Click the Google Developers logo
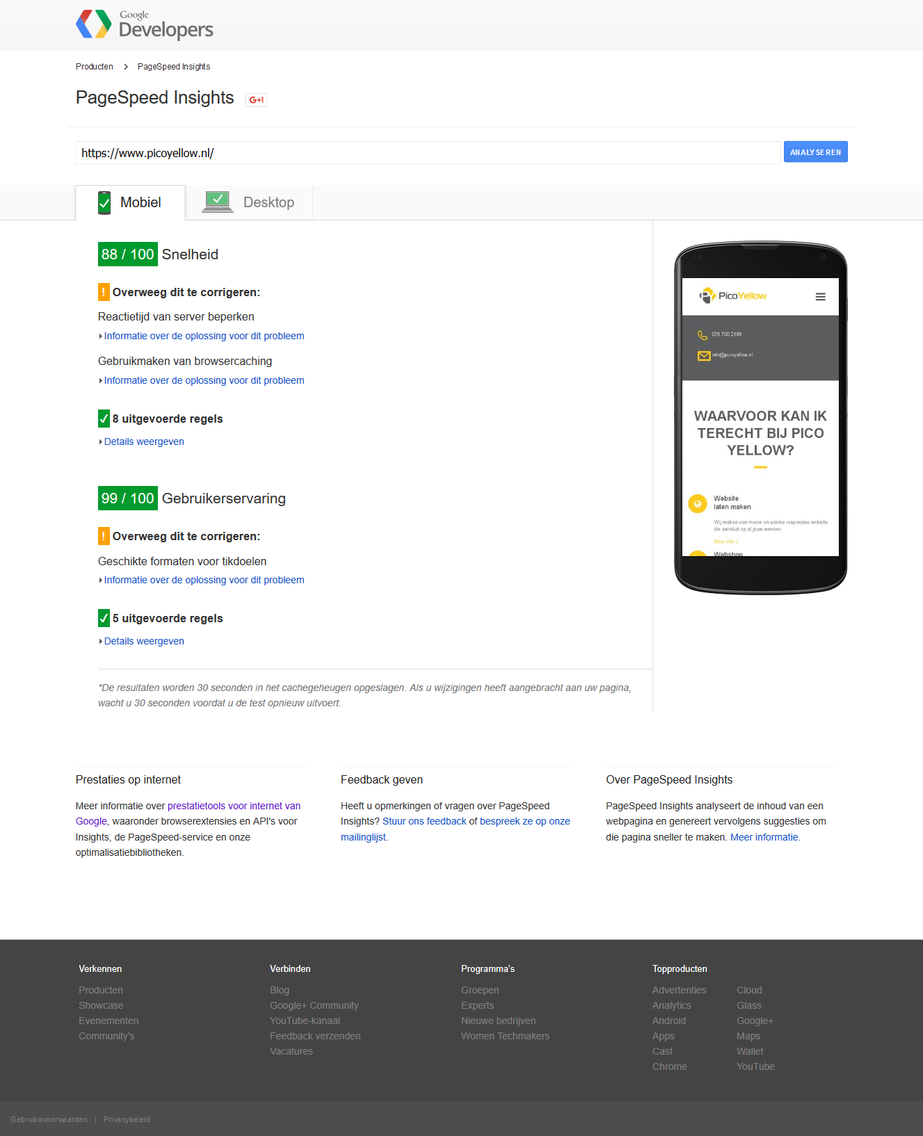Screen dimensions: 923x1136 (x=145, y=24)
